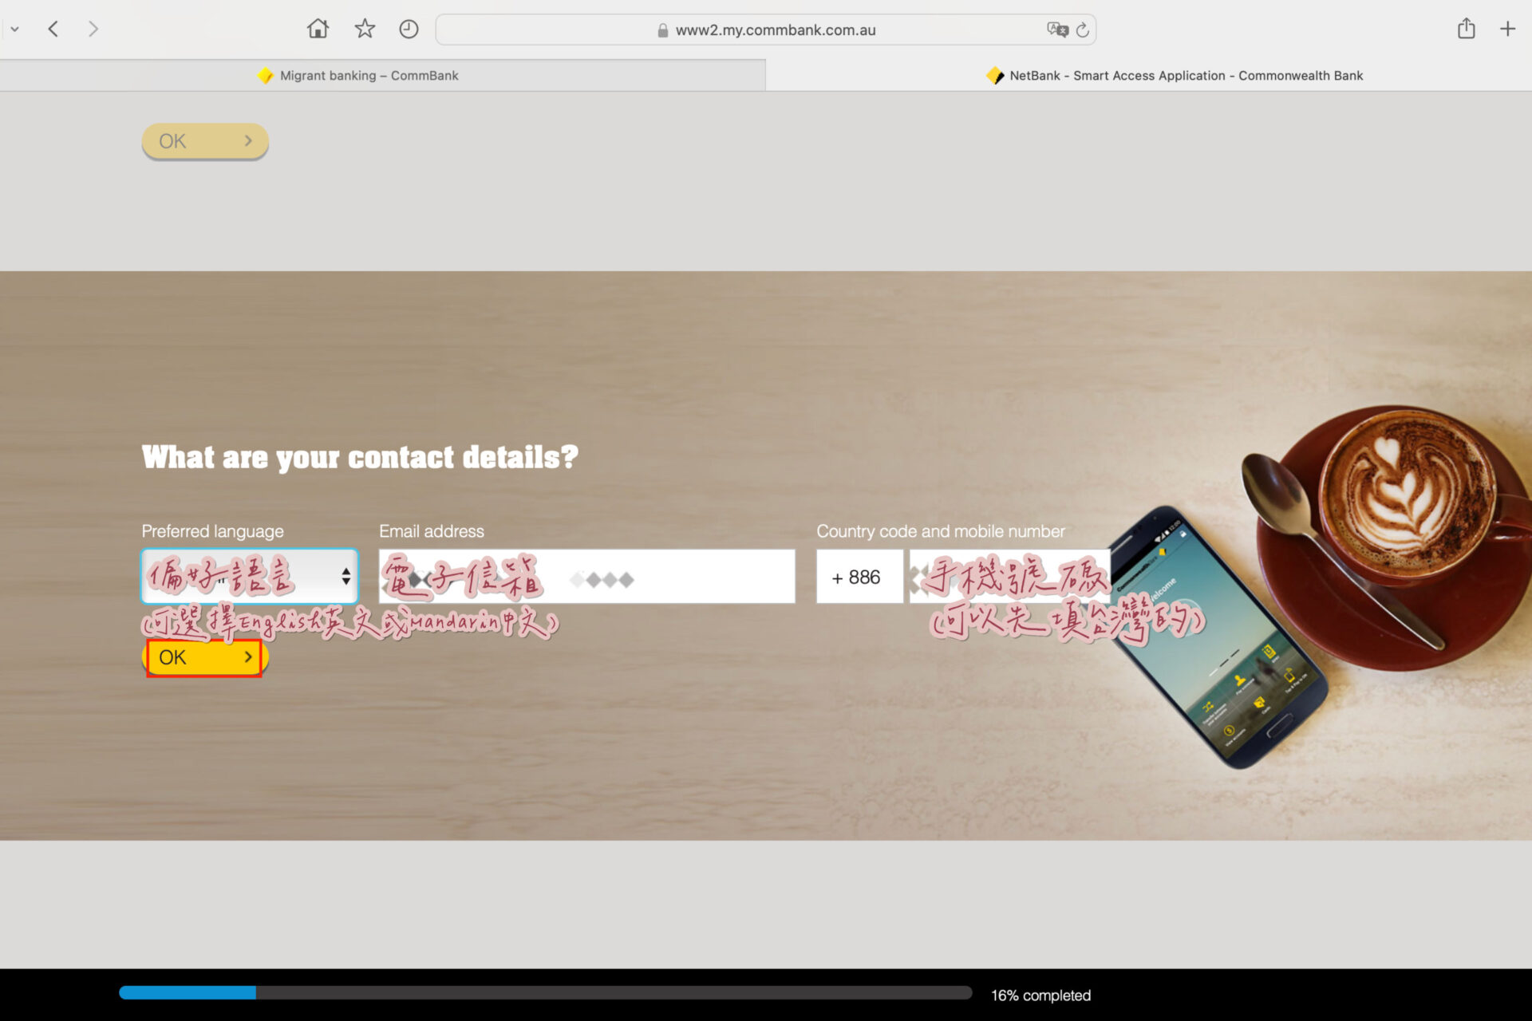The height and width of the screenshot is (1021, 1532).
Task: Click the +886 country code field
Action: pyautogui.click(x=859, y=577)
